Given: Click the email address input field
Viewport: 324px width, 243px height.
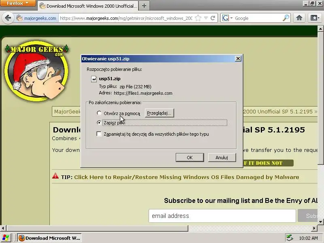Looking at the screenshot, I should 222,216.
